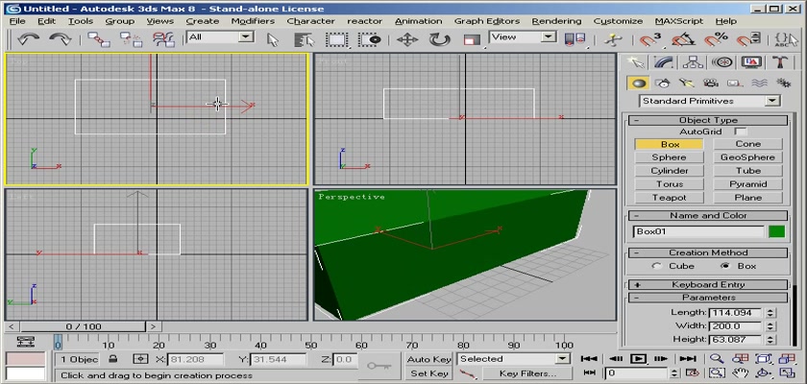Click the Teapot primitive button
This screenshot has height=384, width=807.
(669, 198)
